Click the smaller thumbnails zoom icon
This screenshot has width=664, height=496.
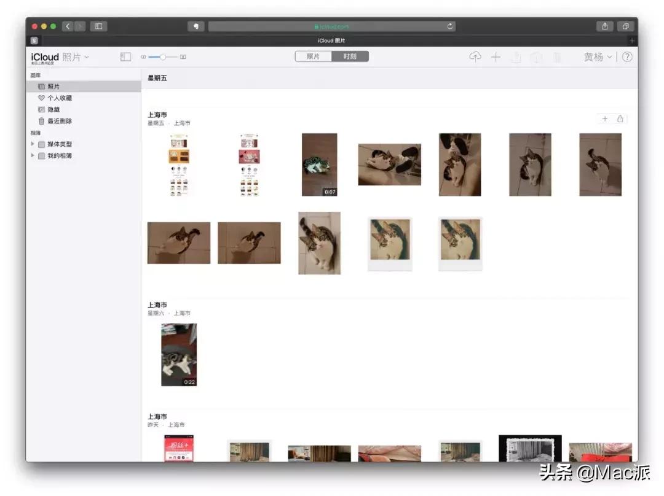(143, 56)
